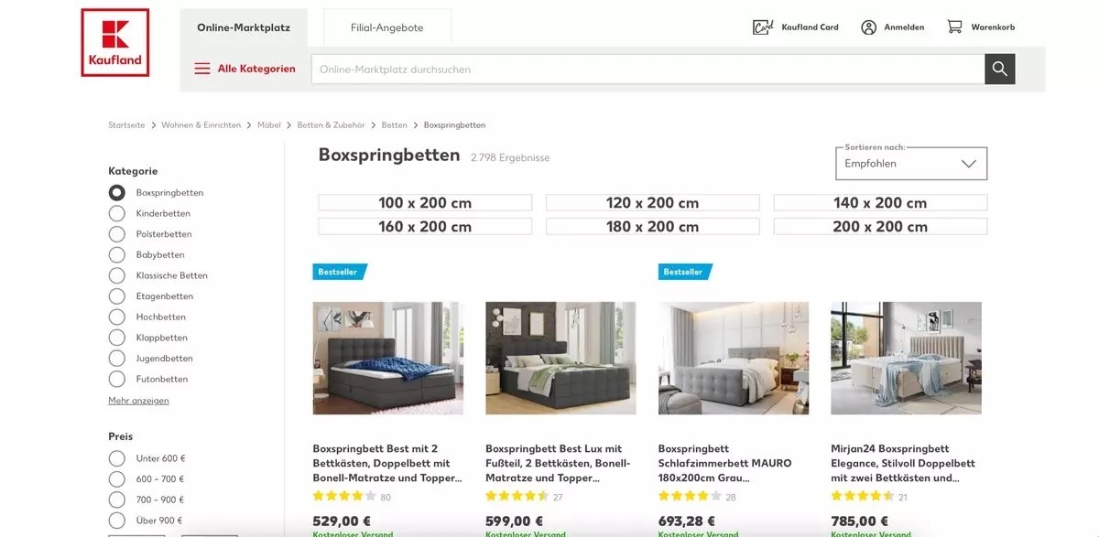Open the Sortieren nach Empfohlen dropdown
The image size is (1099, 537).
(911, 163)
